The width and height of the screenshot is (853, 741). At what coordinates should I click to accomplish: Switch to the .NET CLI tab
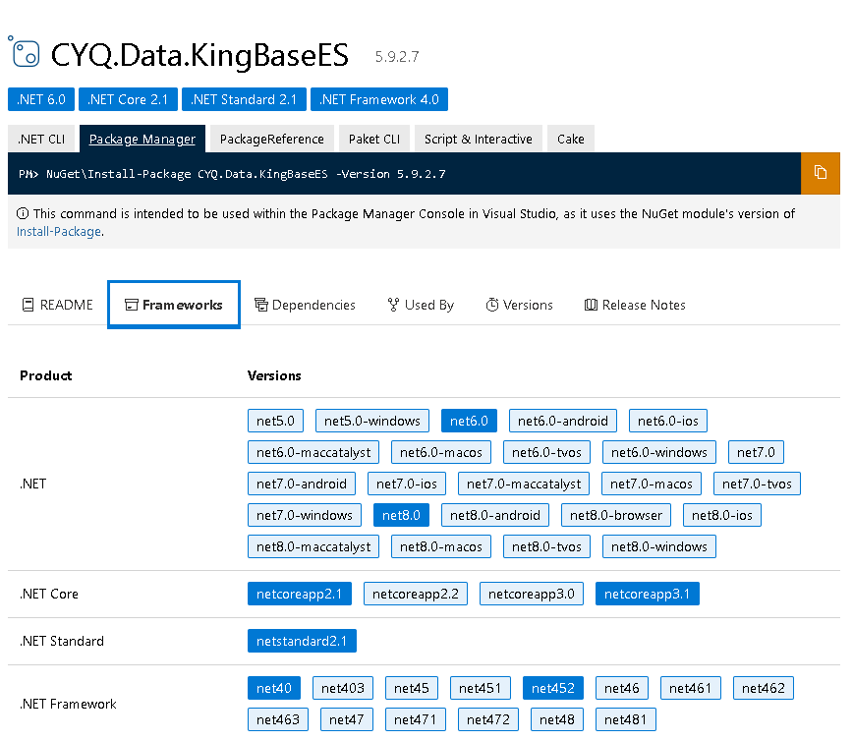(41, 139)
